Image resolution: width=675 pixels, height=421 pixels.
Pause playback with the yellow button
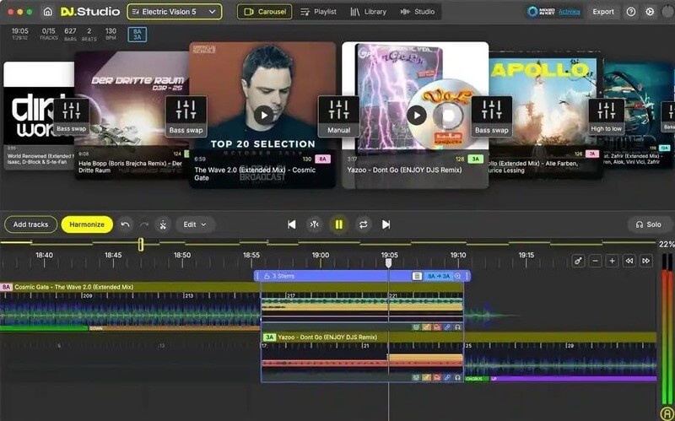[339, 224]
